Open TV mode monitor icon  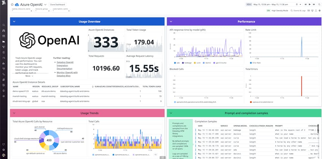point(312,11)
